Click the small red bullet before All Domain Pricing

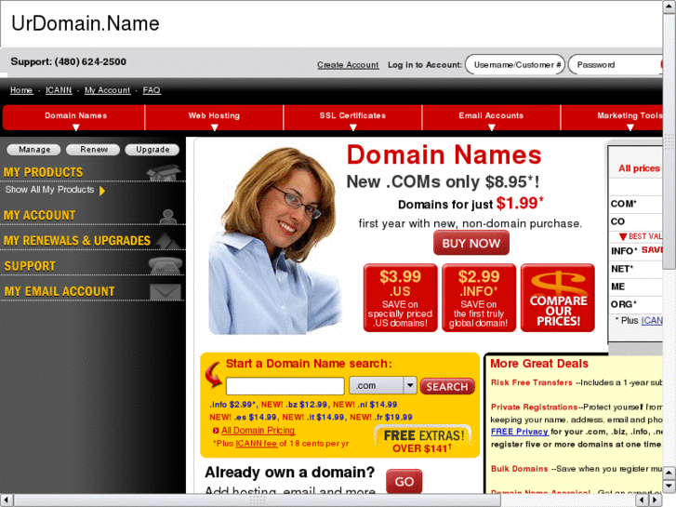coord(216,430)
